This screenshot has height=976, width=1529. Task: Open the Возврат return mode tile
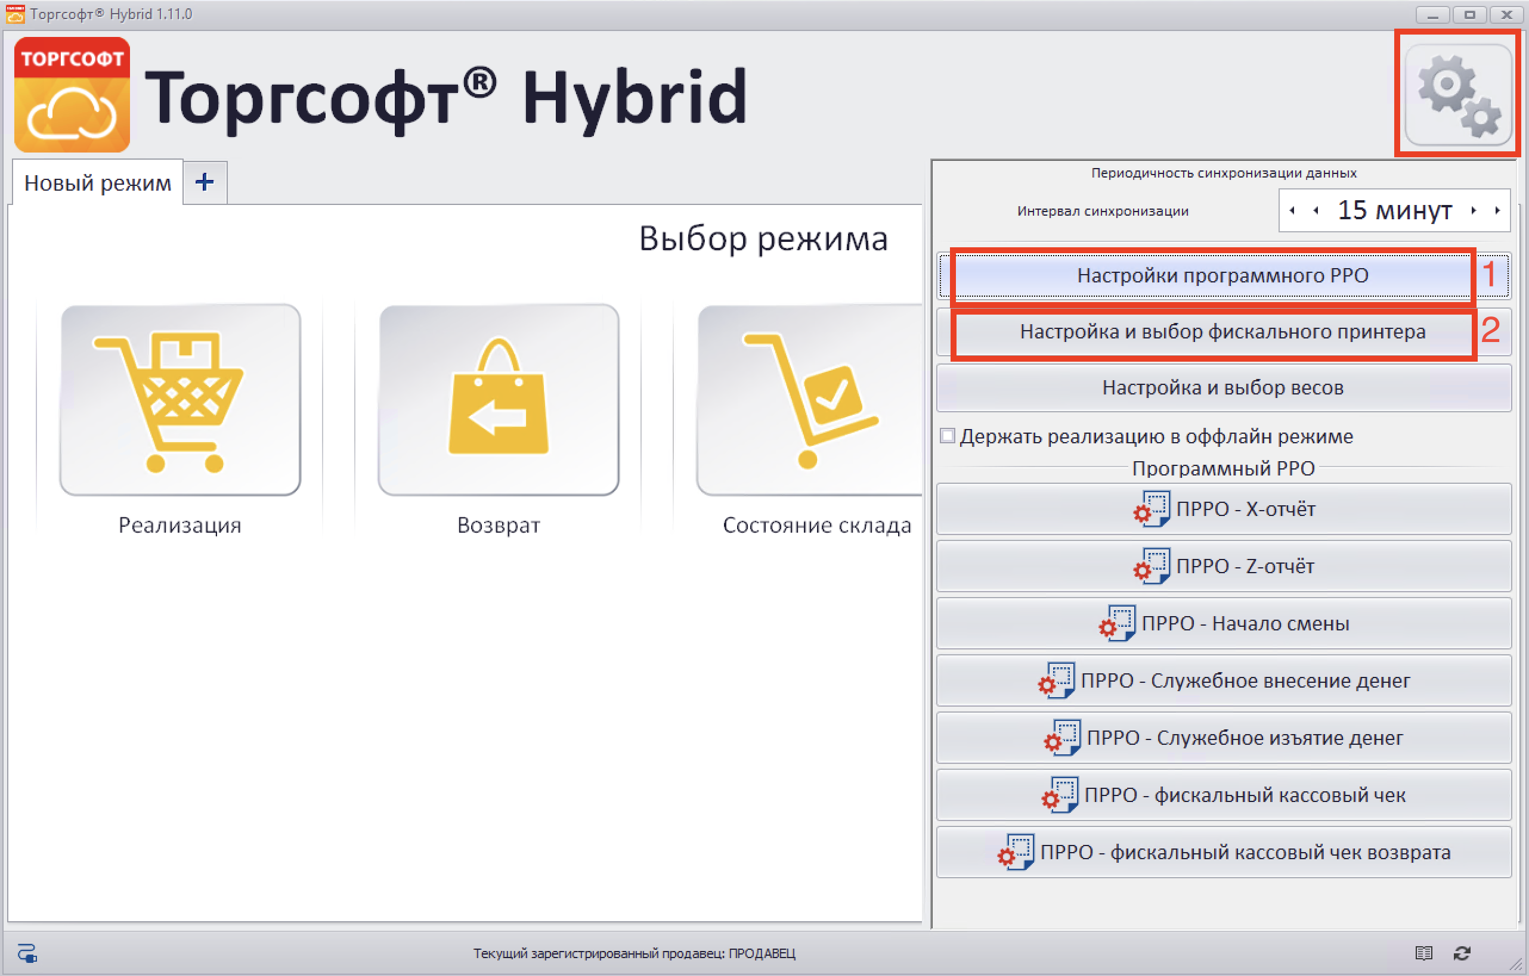(x=499, y=400)
